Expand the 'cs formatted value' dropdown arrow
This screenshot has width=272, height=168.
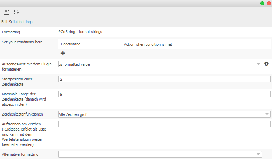[x=258, y=64]
